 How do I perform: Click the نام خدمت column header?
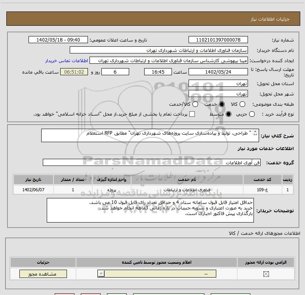tap(187, 179)
